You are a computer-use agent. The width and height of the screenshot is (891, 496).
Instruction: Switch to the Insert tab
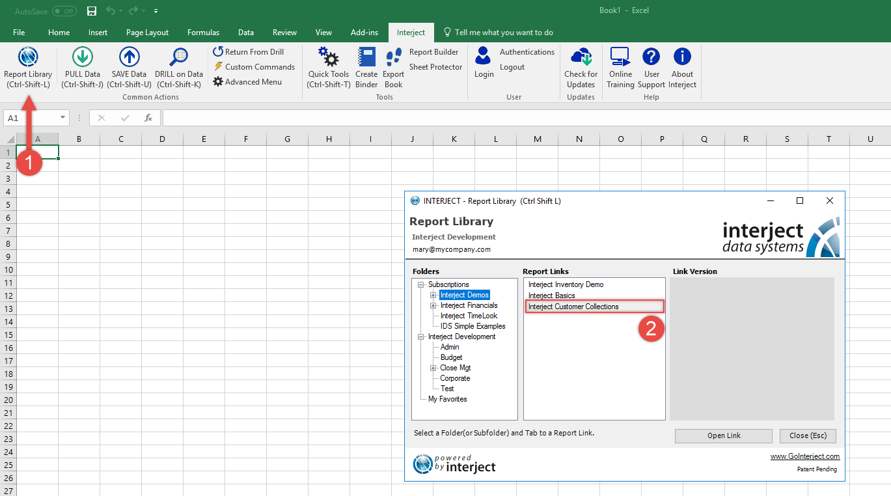[x=98, y=33]
